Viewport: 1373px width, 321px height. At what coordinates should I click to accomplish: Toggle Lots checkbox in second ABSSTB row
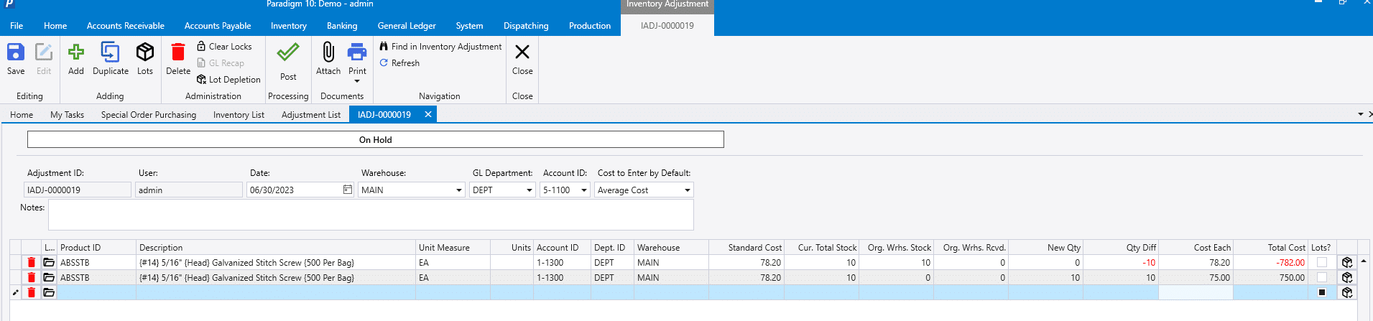point(1321,278)
